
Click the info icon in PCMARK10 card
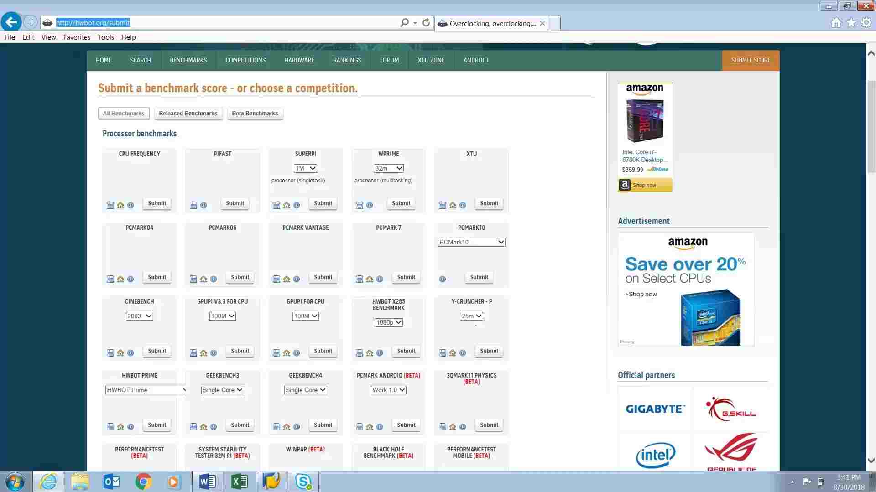[x=443, y=279]
